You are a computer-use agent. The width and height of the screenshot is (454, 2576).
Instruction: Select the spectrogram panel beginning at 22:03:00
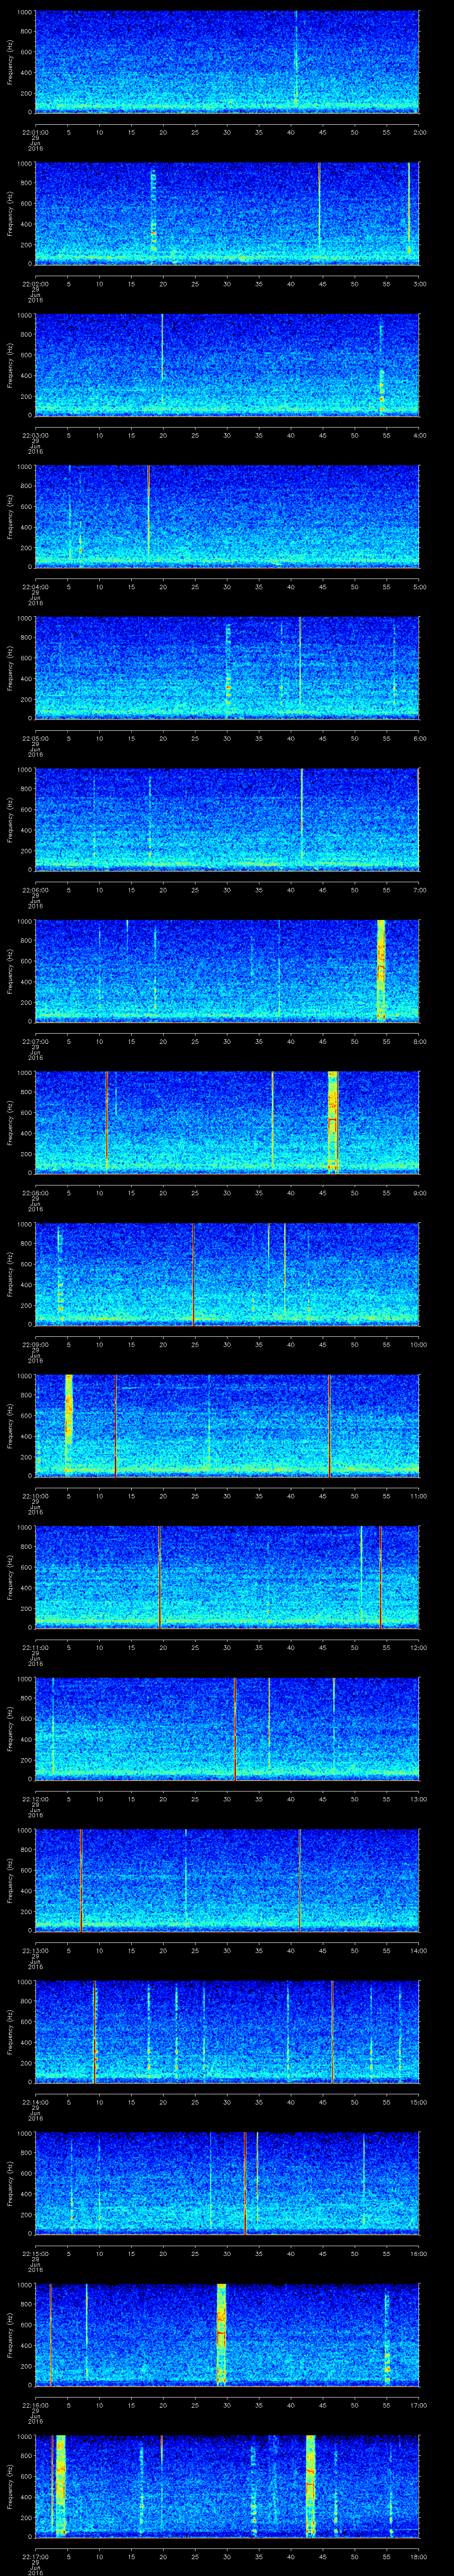(227, 364)
